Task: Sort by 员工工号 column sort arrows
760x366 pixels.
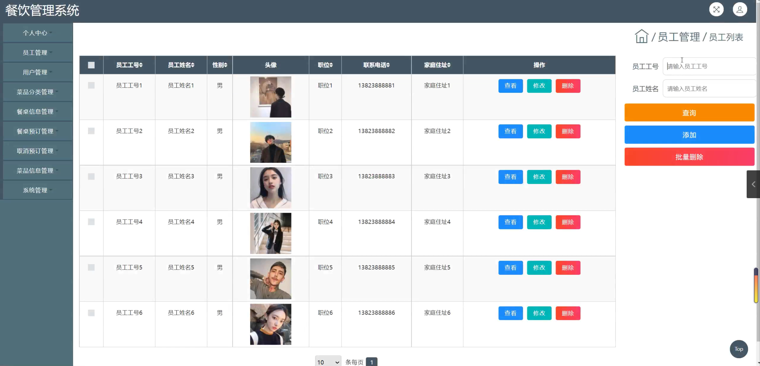Action: pyautogui.click(x=141, y=65)
